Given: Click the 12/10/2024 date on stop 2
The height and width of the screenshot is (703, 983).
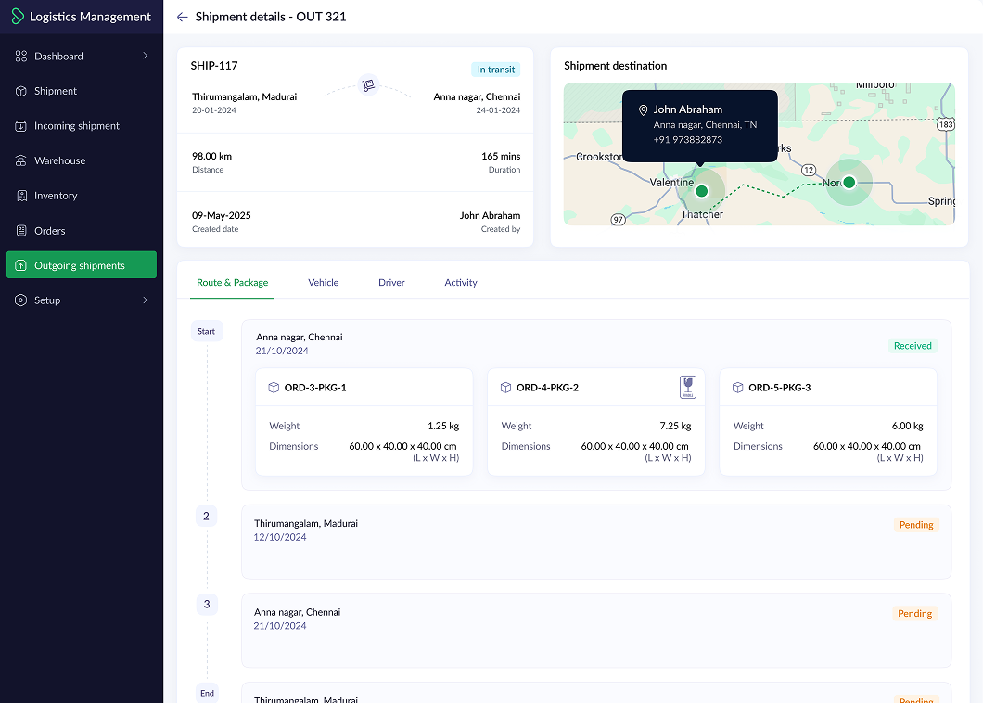Looking at the screenshot, I should click(280, 537).
